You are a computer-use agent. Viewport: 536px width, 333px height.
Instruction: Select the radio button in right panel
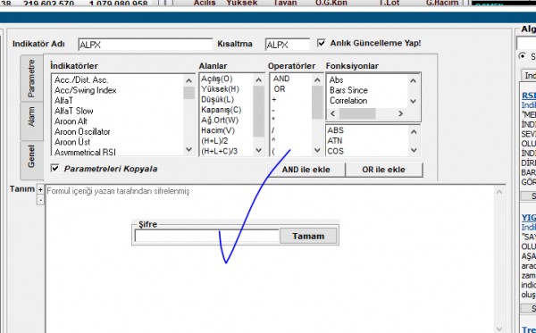pos(523,56)
